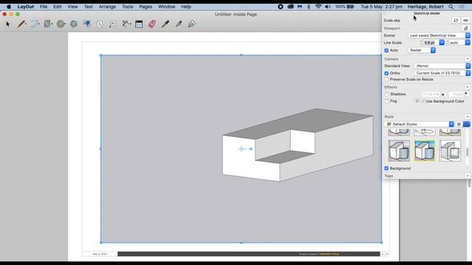The image size is (472, 265).
Task: Uncheck the Auto render checkbox
Action: coord(386,51)
